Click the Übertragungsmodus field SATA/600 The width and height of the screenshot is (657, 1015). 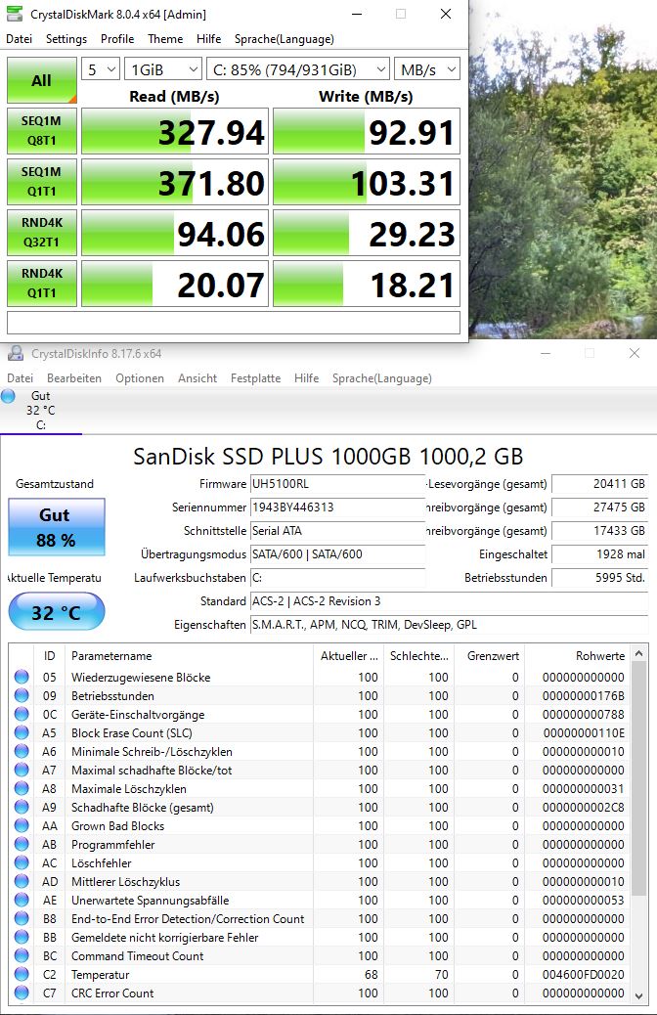click(337, 554)
